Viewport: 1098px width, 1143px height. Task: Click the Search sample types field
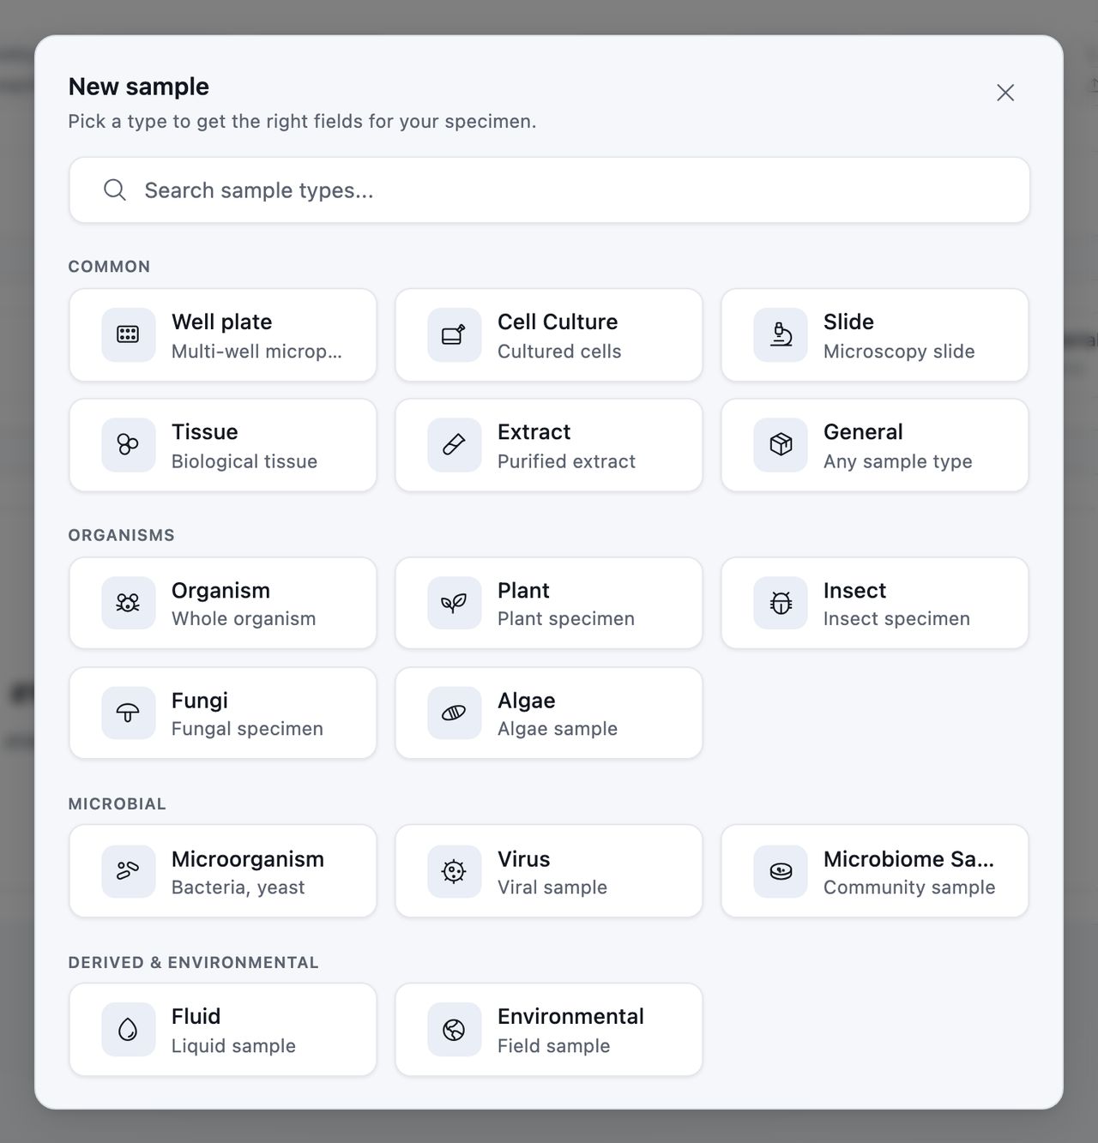[549, 190]
